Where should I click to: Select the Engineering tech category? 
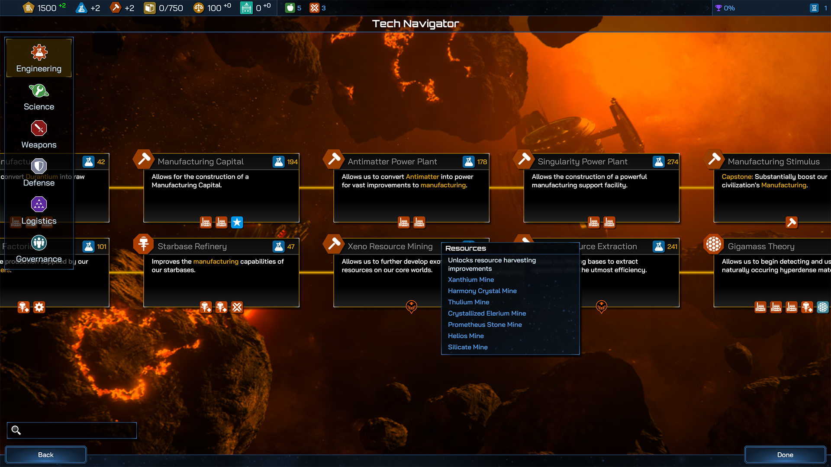(x=39, y=58)
